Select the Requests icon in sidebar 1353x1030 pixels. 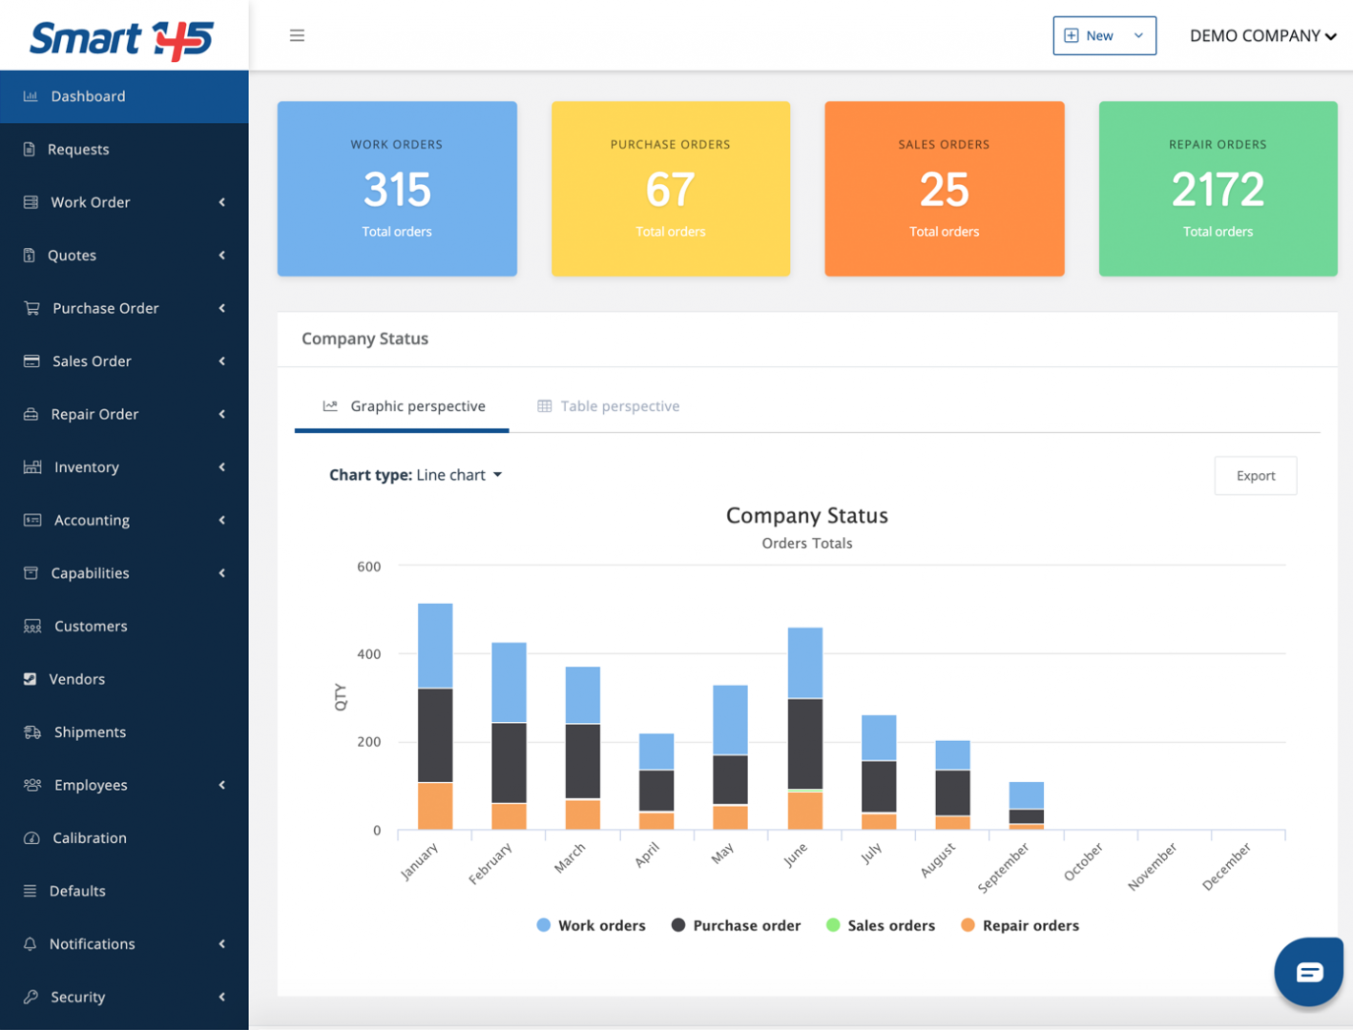coord(29,149)
